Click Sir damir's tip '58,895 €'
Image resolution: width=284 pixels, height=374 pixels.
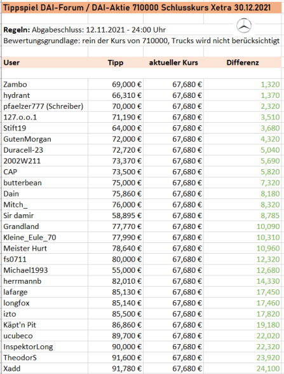click(x=127, y=216)
